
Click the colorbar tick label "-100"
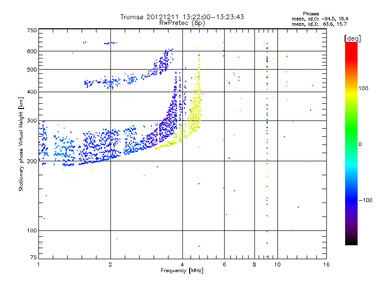(x=365, y=200)
